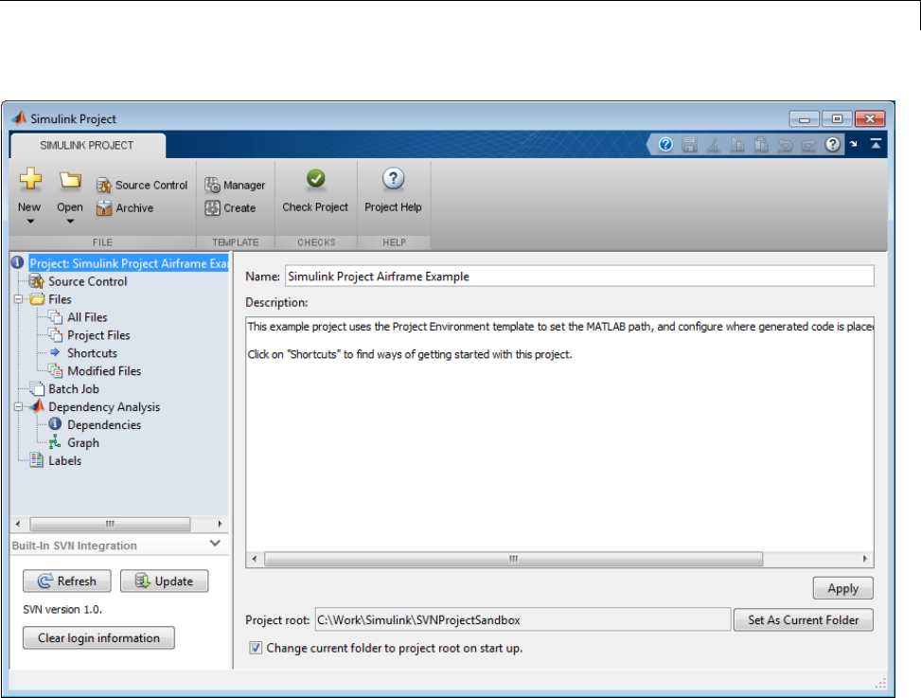Viewport: 921px width, 698px height.
Task: Click the New project plus icon
Action: (x=30, y=179)
